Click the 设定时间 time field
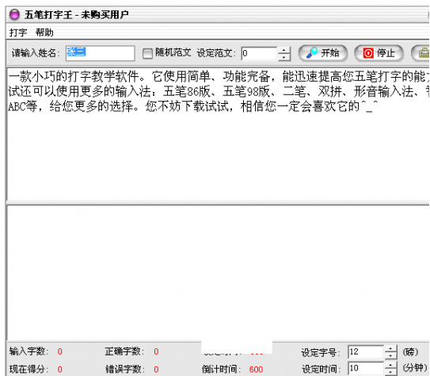This screenshot has width=430, height=376. click(366, 368)
